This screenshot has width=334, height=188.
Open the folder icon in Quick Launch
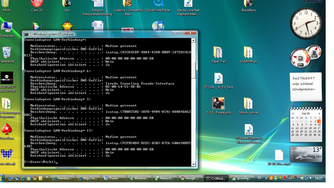pos(41,178)
